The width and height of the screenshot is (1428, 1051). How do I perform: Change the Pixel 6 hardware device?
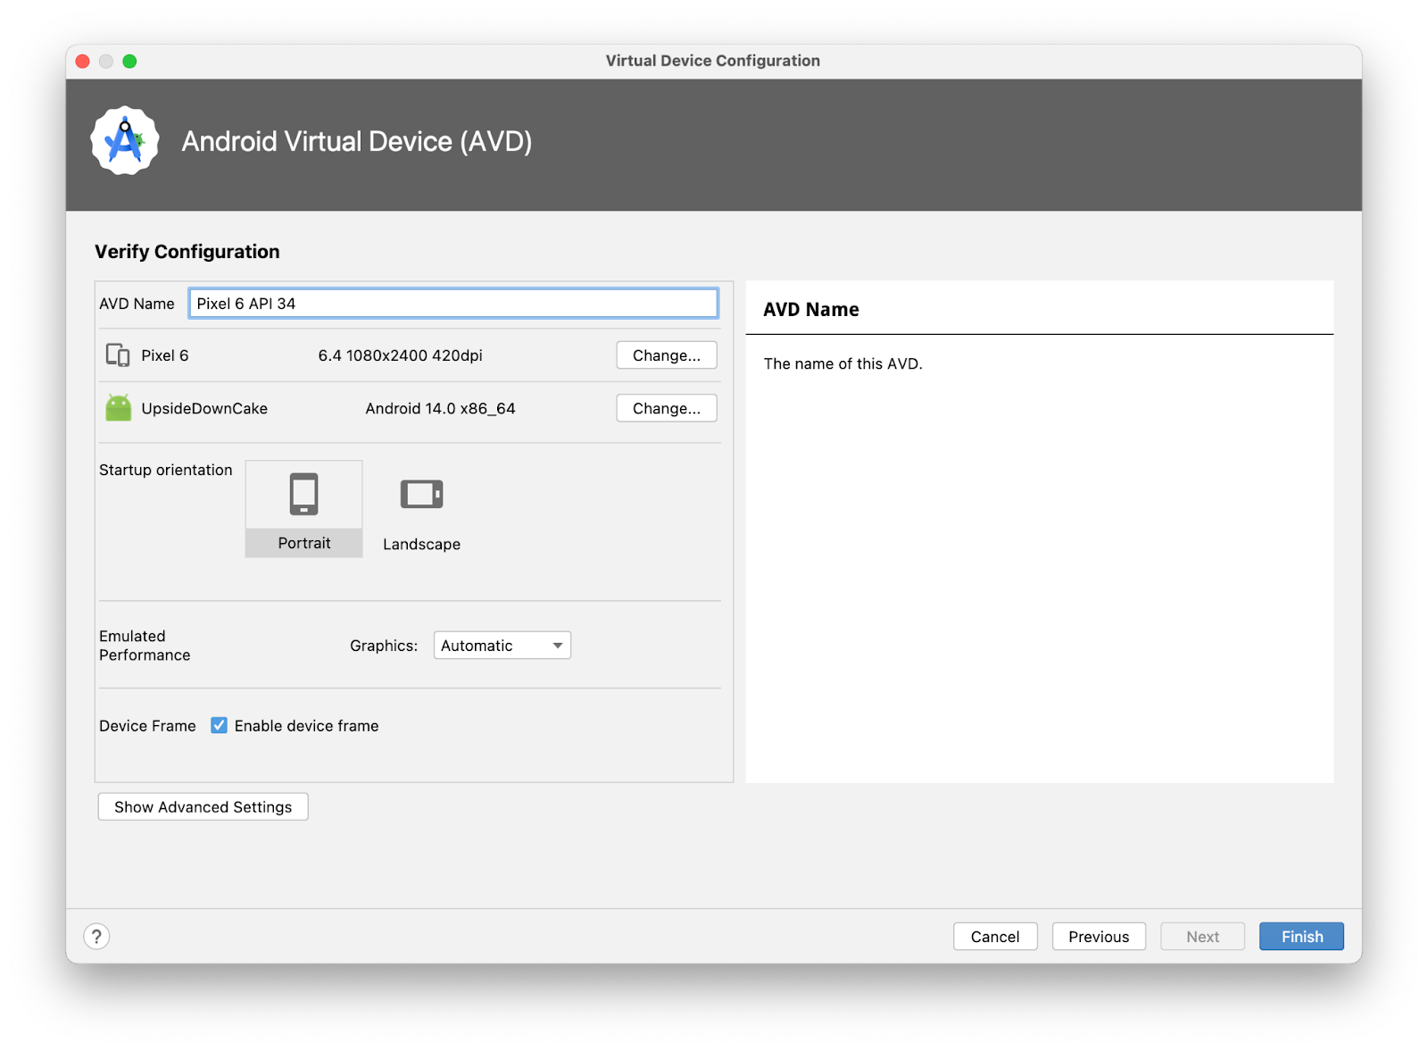coord(666,355)
